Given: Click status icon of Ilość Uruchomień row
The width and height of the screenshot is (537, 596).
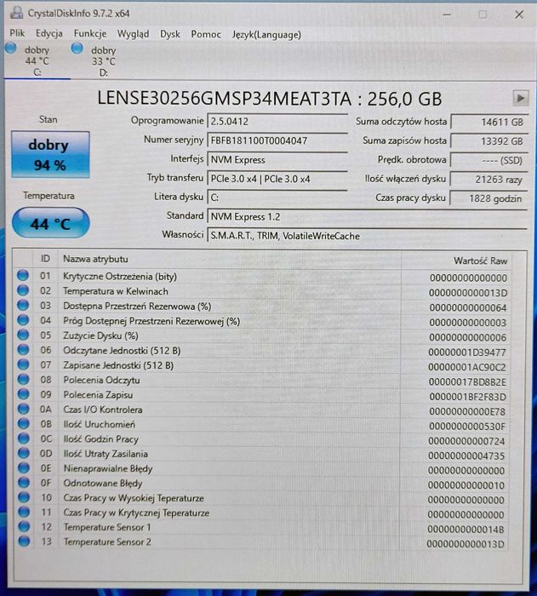Looking at the screenshot, I should (24, 423).
